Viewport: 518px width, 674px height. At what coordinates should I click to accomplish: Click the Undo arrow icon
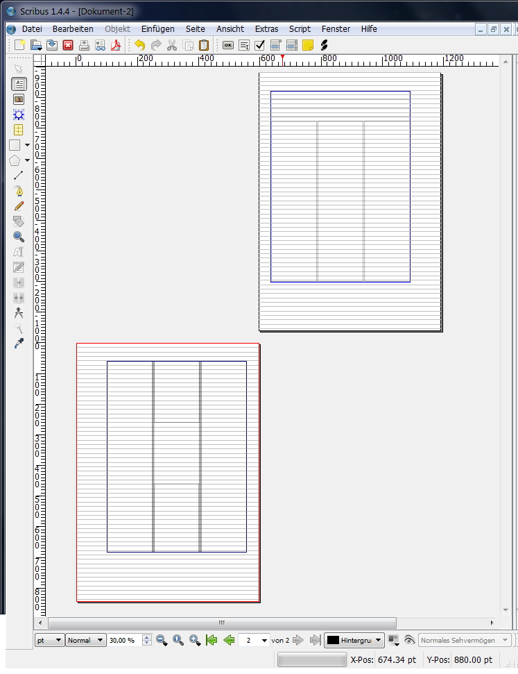(x=139, y=45)
